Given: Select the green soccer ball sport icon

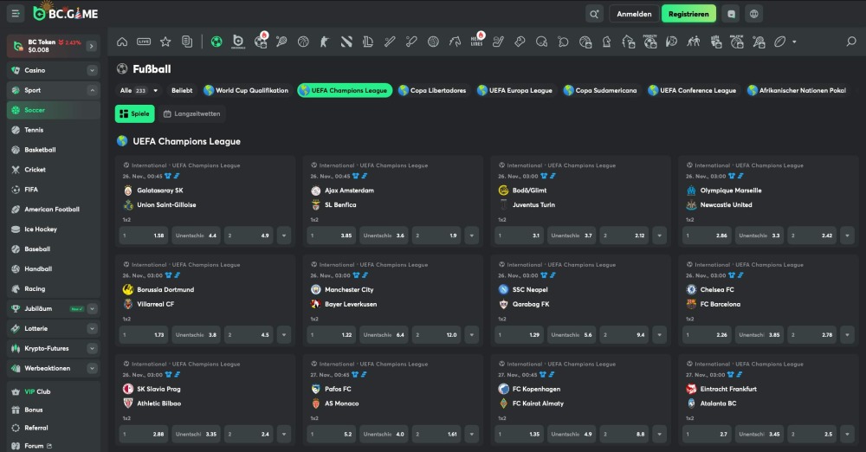Looking at the screenshot, I should pos(216,42).
